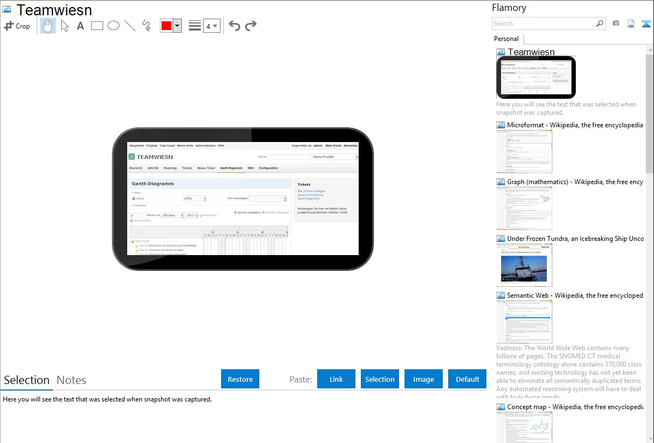
Task: Expand the line width dropdown
Action: pyautogui.click(x=211, y=26)
